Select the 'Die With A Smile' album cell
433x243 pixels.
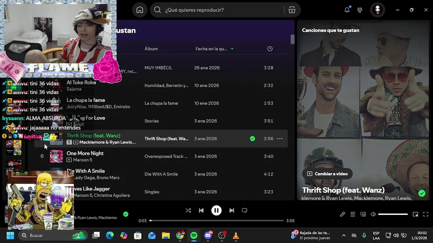tap(161, 174)
